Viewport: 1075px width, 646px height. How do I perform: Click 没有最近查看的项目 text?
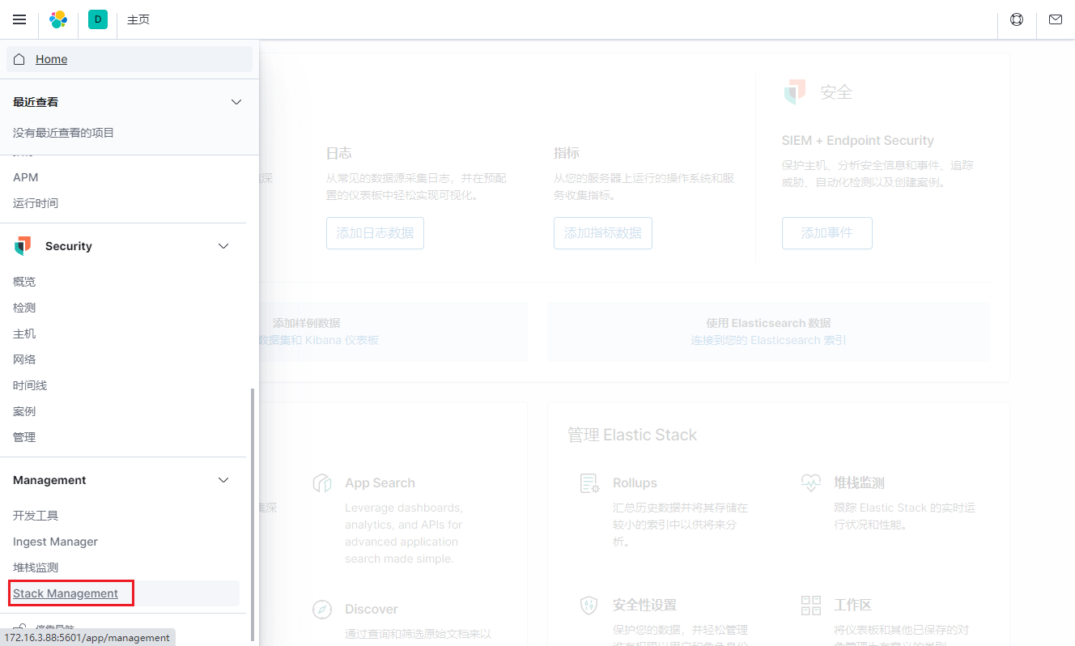[63, 133]
